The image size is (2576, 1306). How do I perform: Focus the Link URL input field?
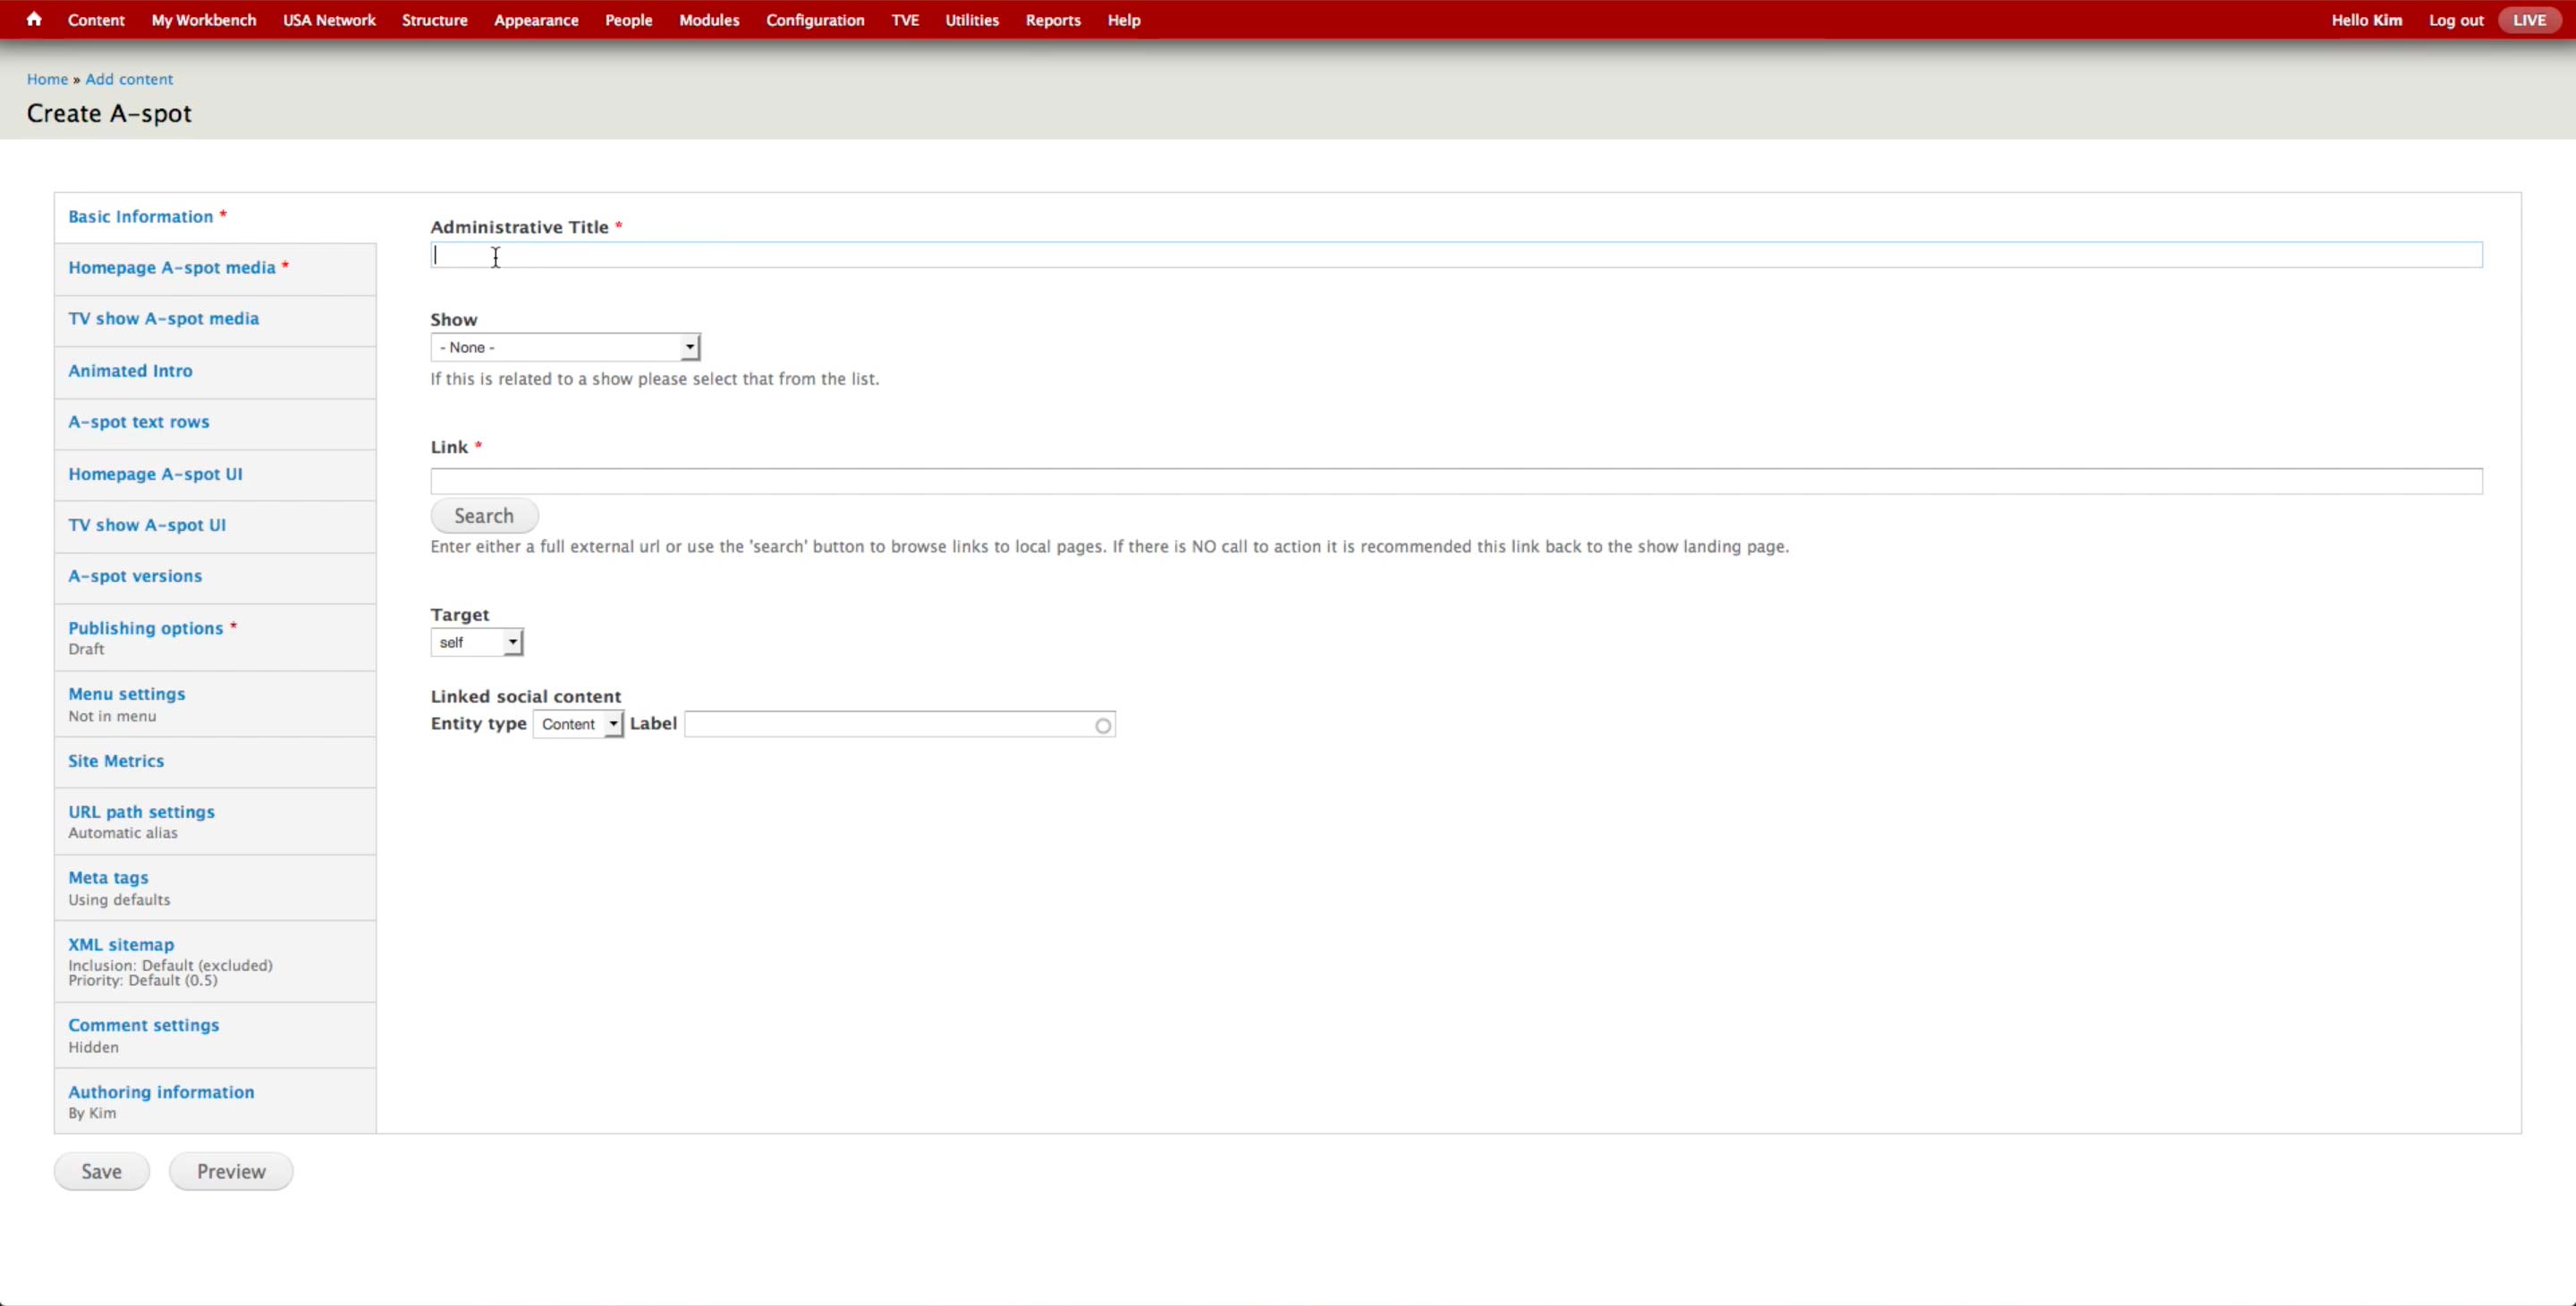point(1455,482)
